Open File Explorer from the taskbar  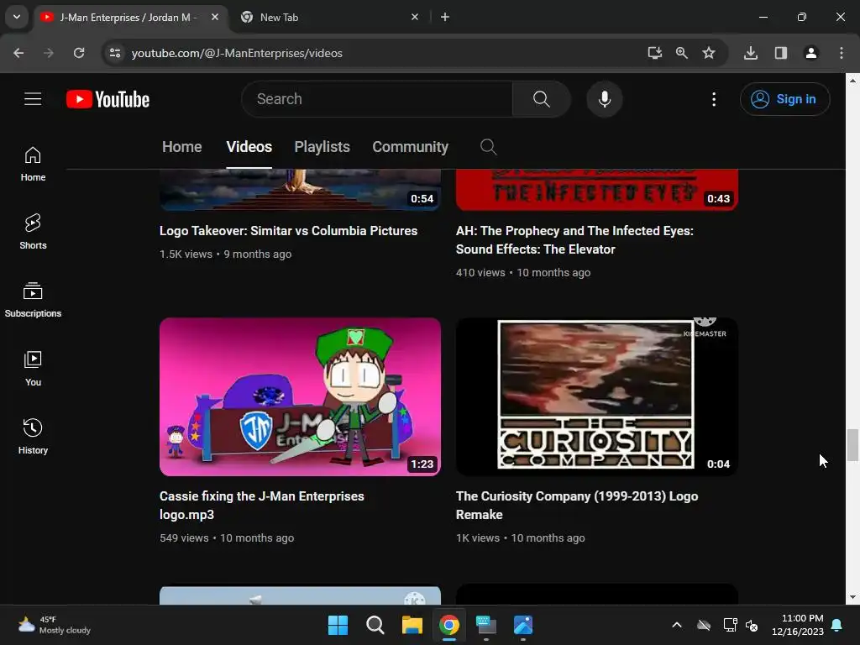[x=412, y=625]
